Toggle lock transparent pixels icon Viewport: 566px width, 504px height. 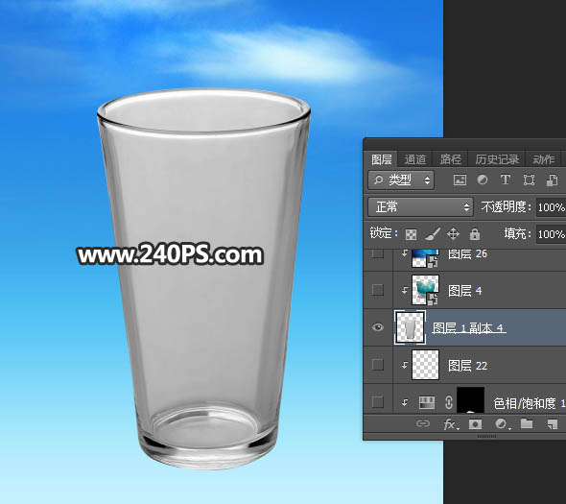point(412,234)
